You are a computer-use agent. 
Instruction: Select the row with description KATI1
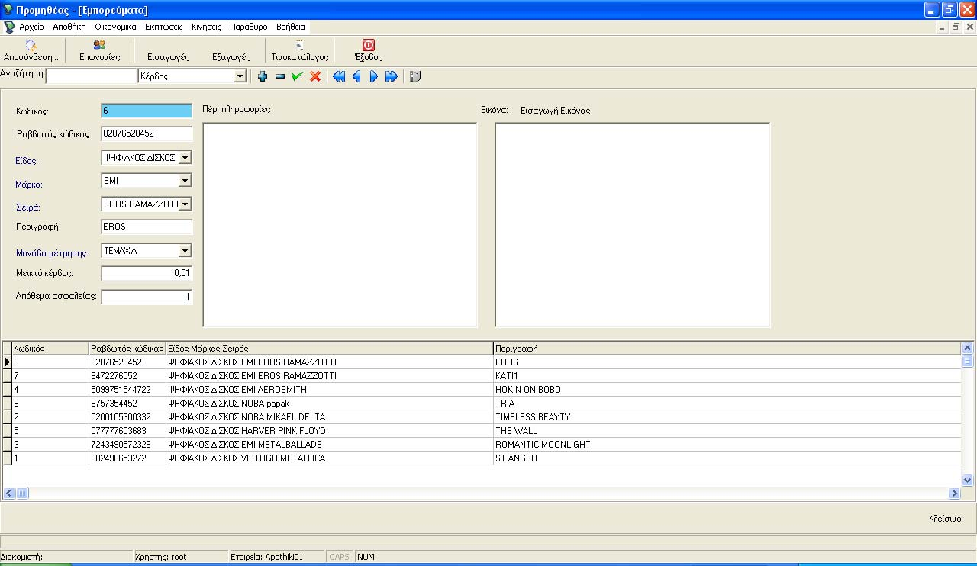point(482,376)
